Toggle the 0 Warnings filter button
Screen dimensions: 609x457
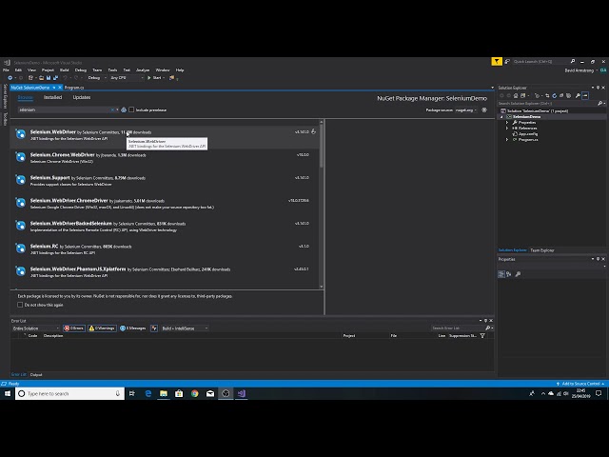(102, 328)
